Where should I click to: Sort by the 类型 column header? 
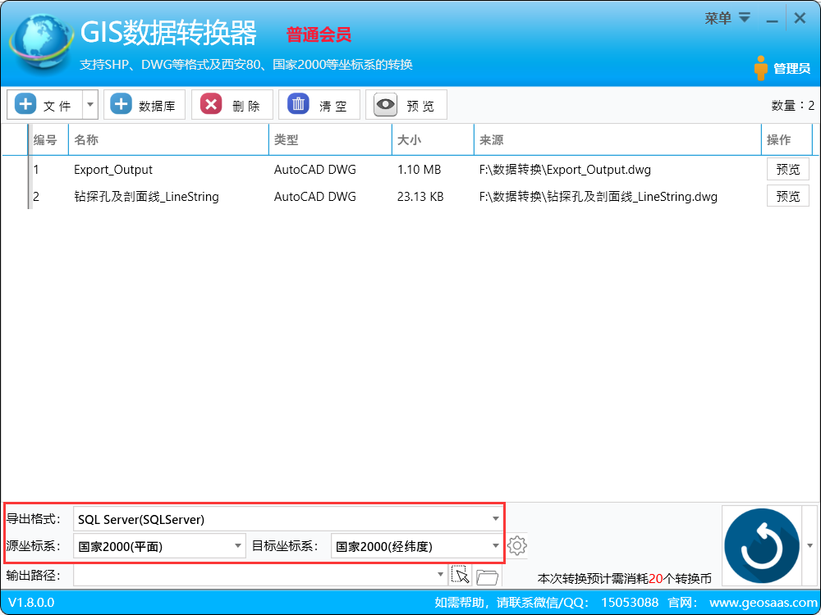point(330,139)
